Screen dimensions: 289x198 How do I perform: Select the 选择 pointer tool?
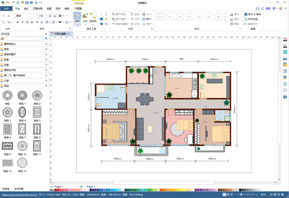pyautogui.click(x=77, y=19)
